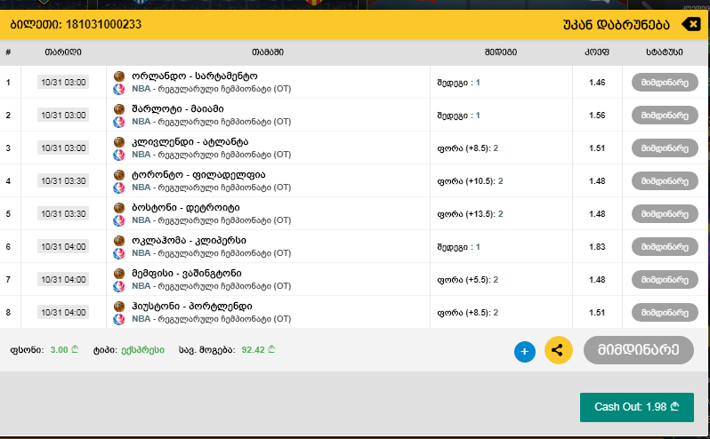Click the NBA logo in შარლოტი - მაიამი row
Image resolution: width=710 pixels, height=439 pixels.
click(118, 122)
